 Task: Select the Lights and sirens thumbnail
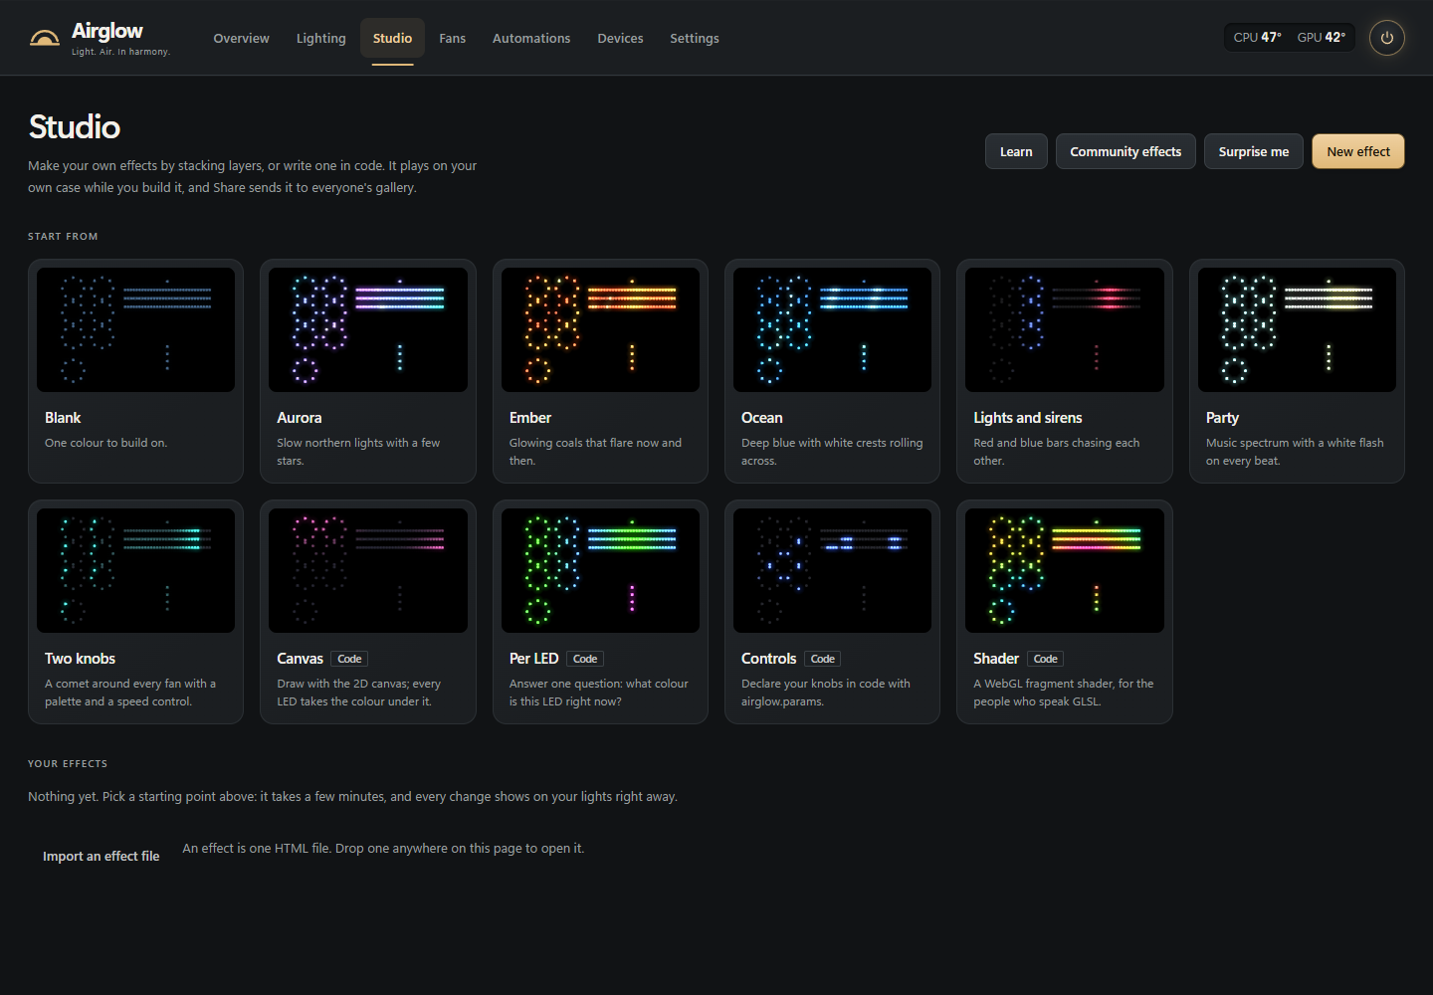click(1065, 329)
